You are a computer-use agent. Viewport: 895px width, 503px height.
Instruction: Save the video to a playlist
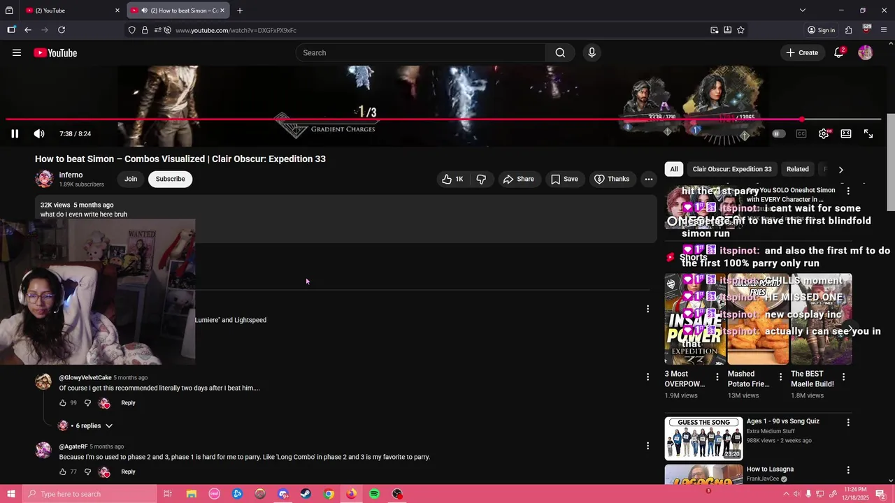point(564,179)
